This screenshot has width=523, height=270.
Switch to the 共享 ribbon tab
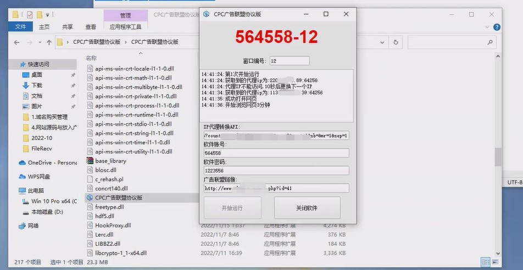coord(68,27)
